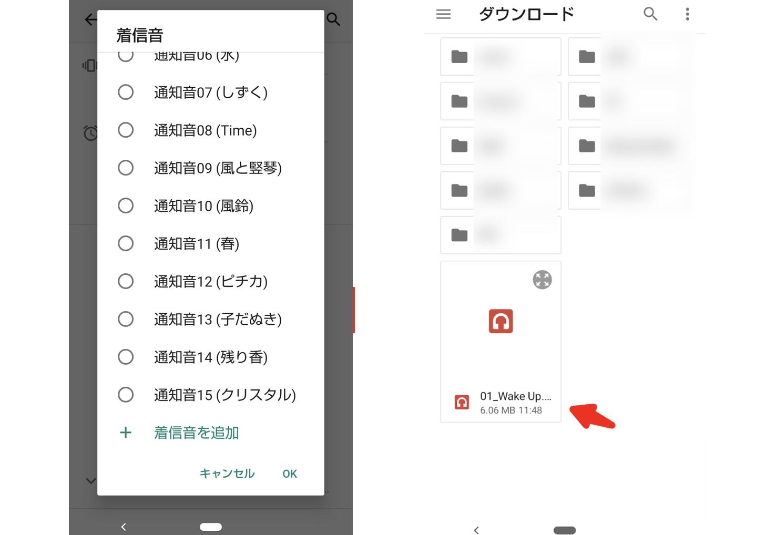Open third folder in left column
This screenshot has height=535, width=776.
(x=501, y=146)
